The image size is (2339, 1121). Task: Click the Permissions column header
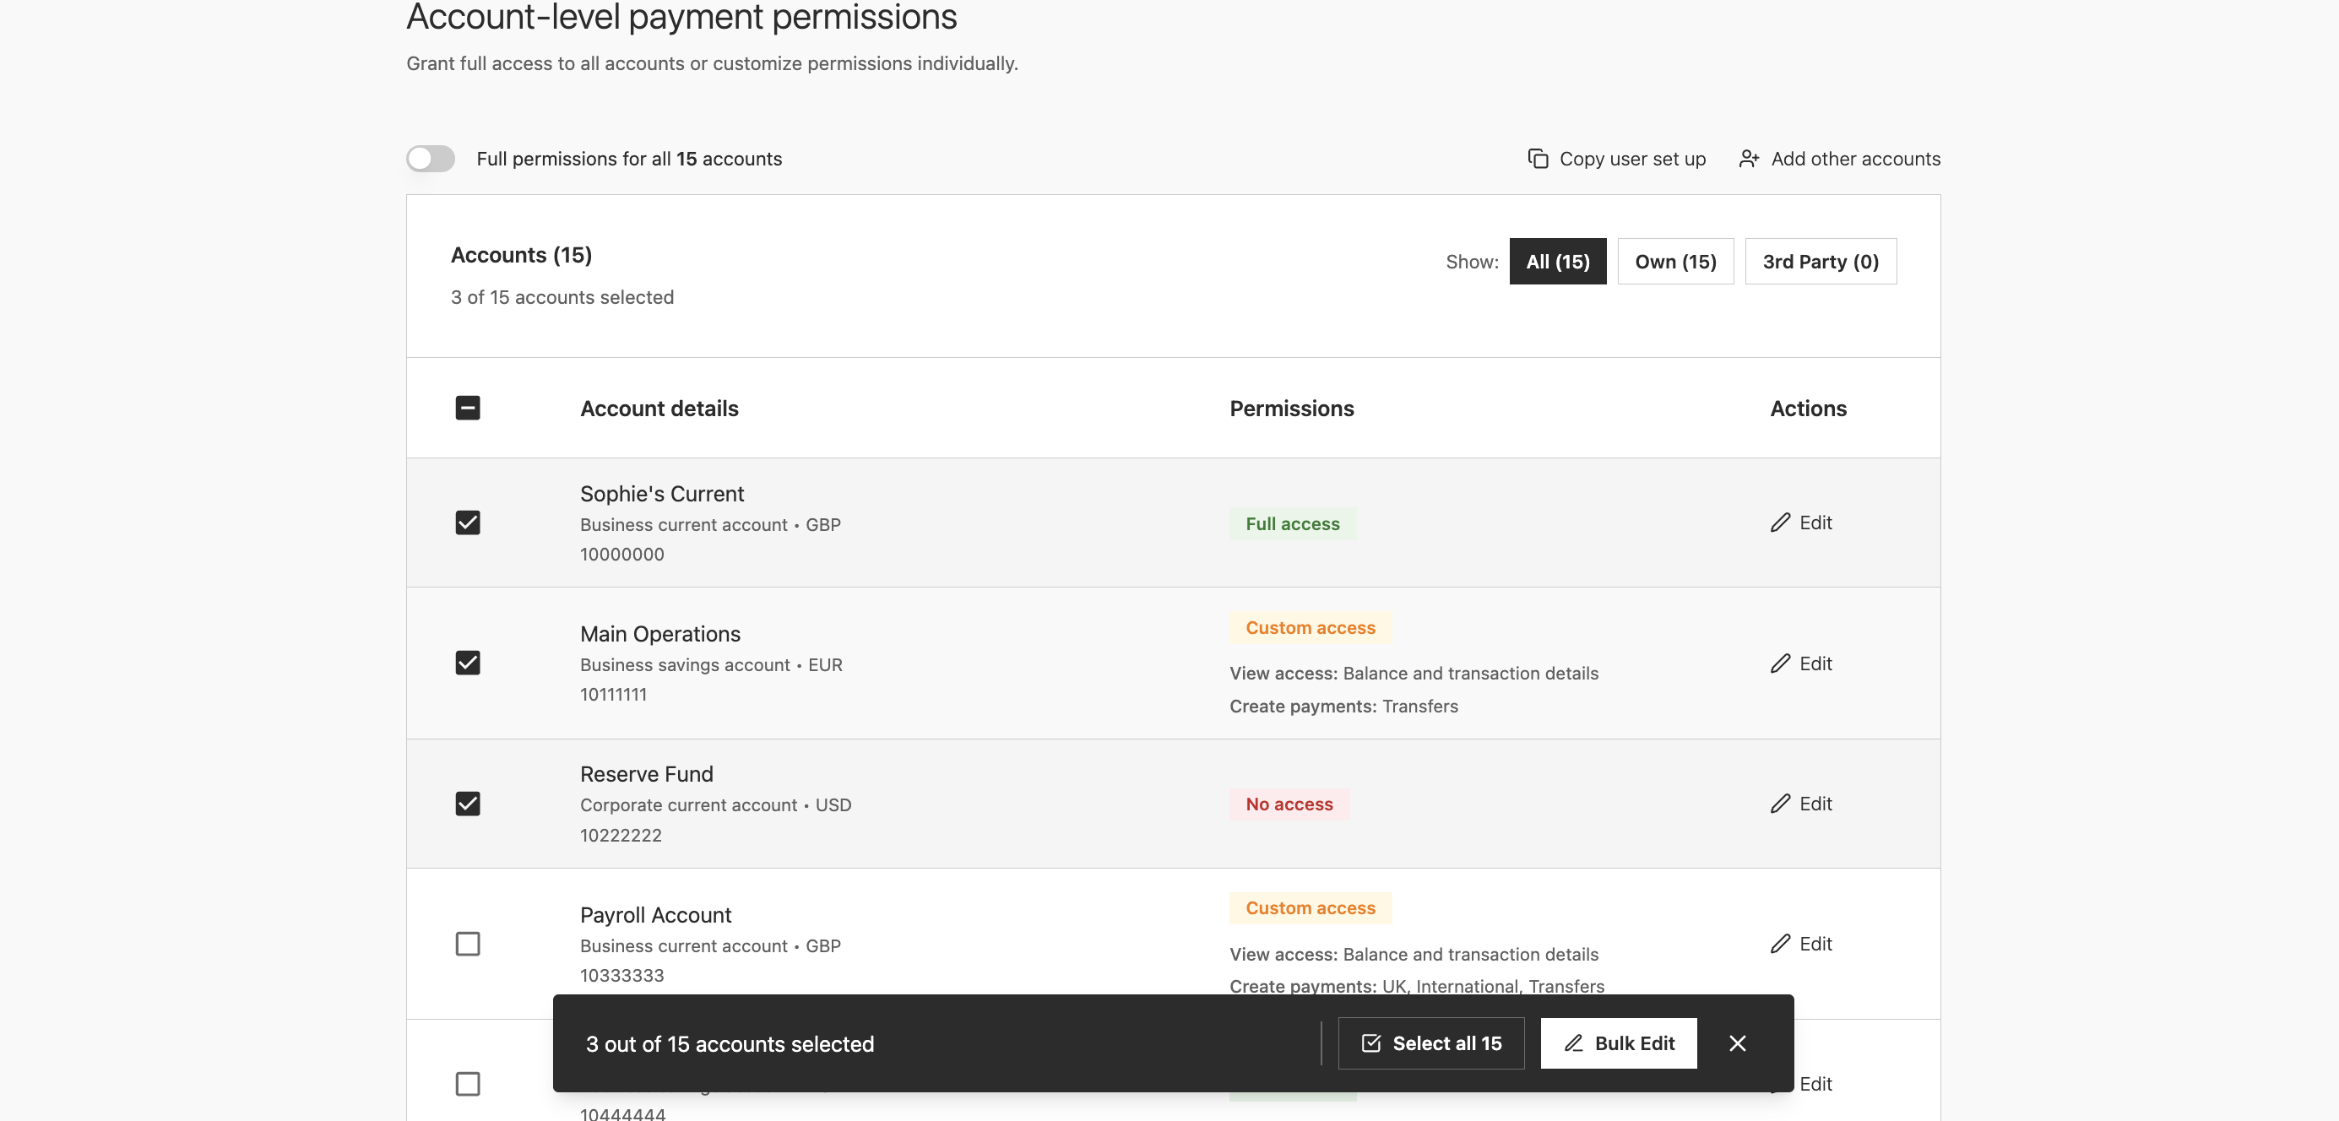coord(1291,409)
